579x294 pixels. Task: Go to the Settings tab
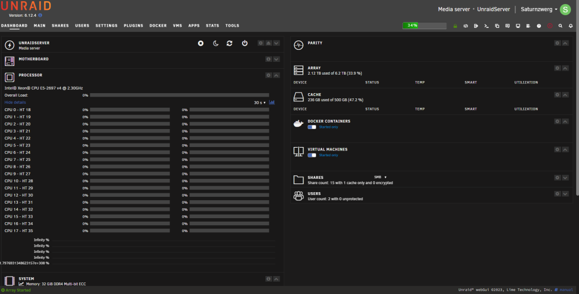click(x=107, y=25)
